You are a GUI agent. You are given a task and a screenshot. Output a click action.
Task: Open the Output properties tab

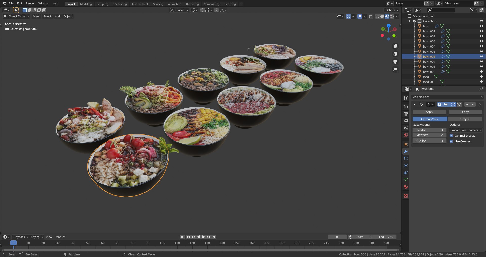(x=406, y=114)
